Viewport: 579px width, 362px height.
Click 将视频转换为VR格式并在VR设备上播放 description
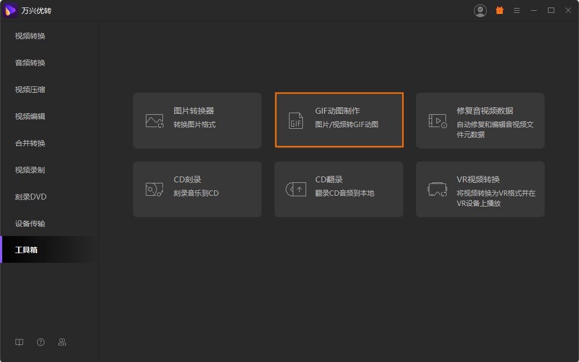point(496,198)
